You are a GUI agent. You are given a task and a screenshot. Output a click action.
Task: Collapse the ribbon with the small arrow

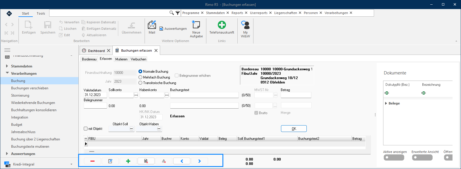(456, 41)
